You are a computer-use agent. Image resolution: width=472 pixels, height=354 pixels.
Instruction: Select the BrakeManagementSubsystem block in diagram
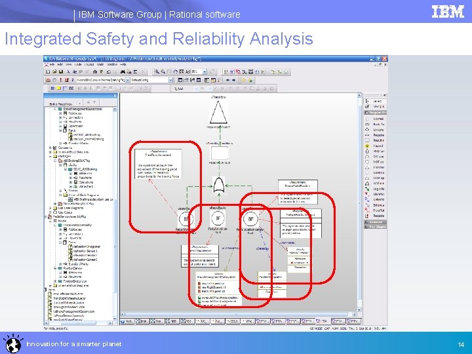218,290
